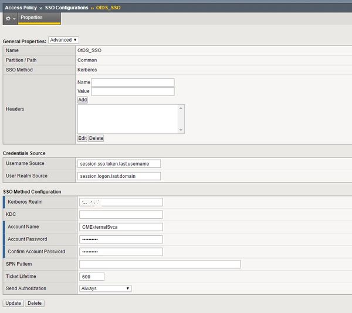
Task: Click the KDC input field
Action: [120, 215]
